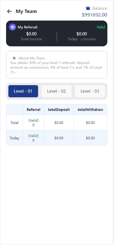The height and width of the screenshot is (245, 114).
Task: Select the Today's Income amount
Action: coord(82,34)
